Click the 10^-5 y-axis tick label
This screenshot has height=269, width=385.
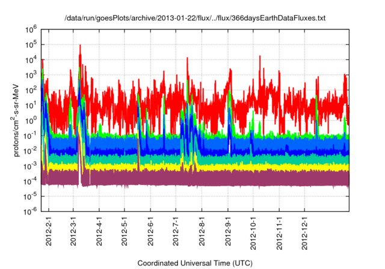click(x=30, y=196)
